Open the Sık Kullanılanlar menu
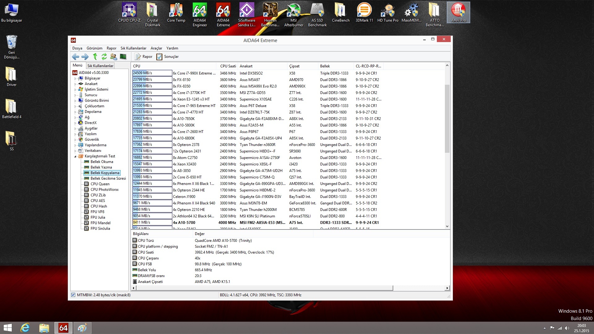This screenshot has width=594, height=334. tap(133, 48)
